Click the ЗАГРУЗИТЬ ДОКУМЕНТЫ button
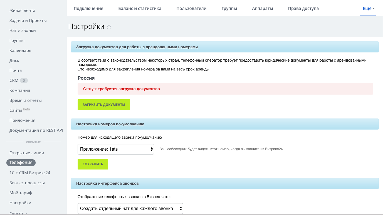 pos(104,105)
